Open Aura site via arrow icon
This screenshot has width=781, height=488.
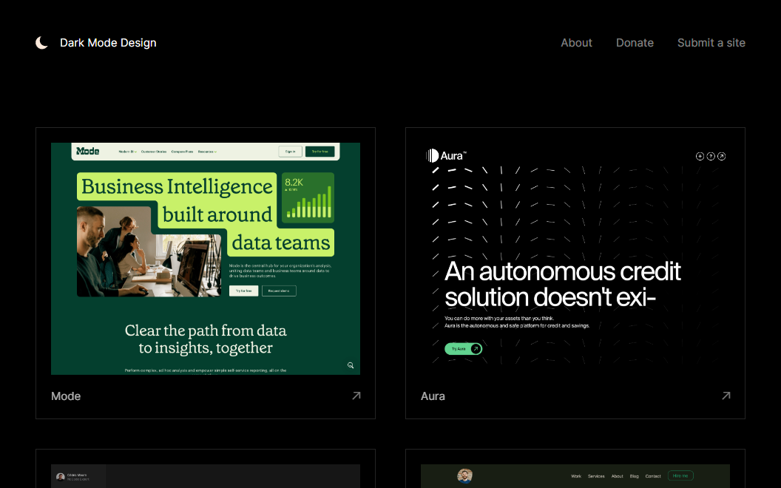click(726, 396)
